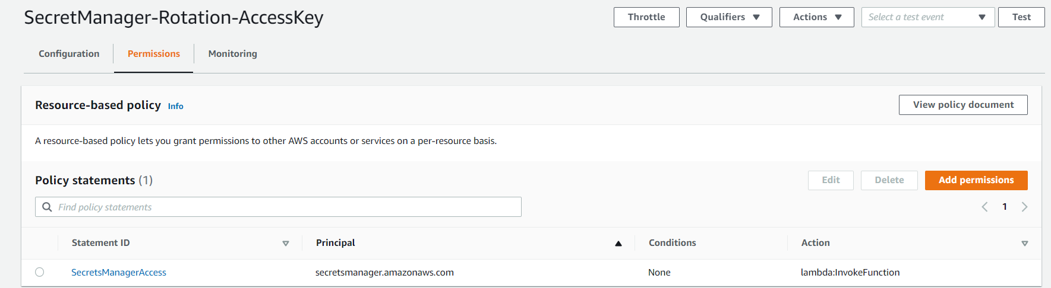Open the Actions dropdown menu

(816, 17)
